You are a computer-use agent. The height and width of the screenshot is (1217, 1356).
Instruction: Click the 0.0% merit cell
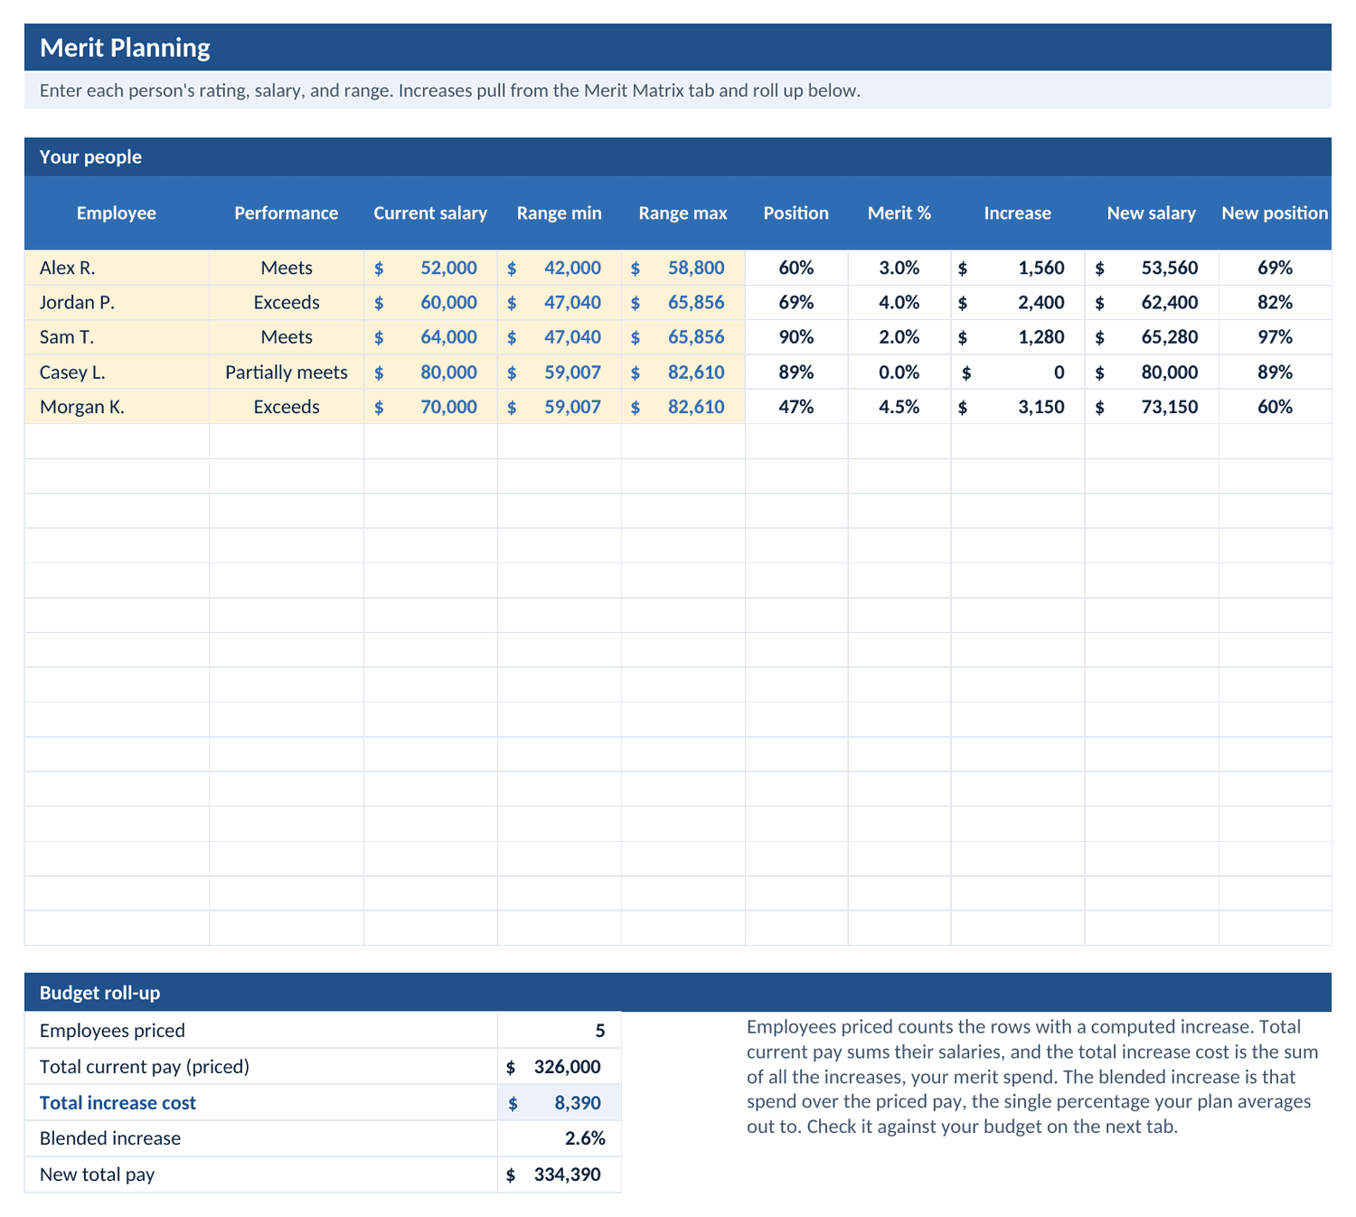tap(899, 372)
